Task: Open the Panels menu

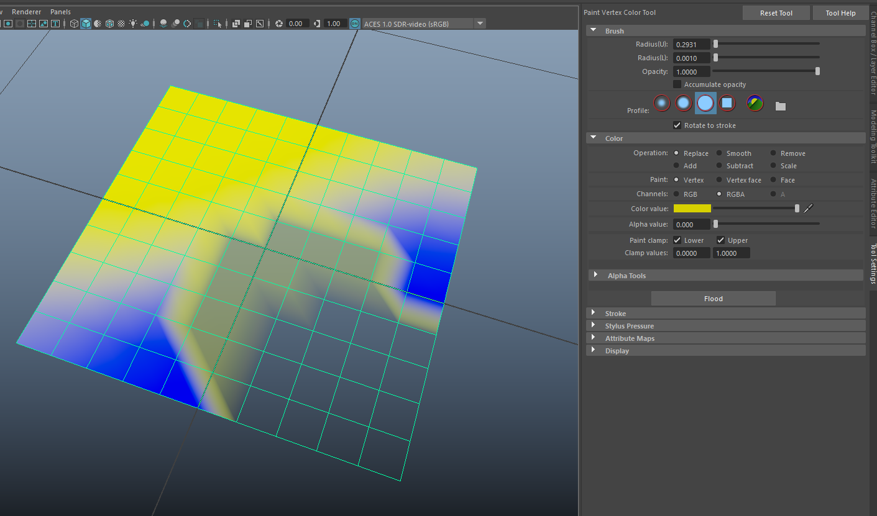Action: [x=60, y=12]
